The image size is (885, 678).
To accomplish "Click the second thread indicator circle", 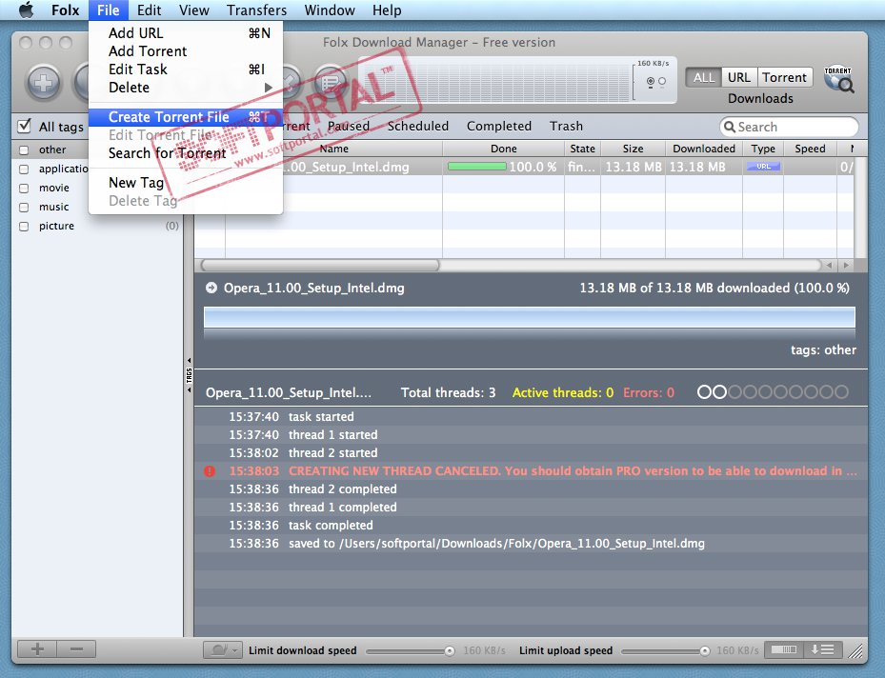I will (719, 392).
